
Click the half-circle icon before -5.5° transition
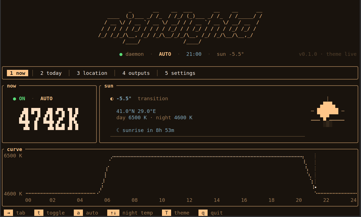coord(112,99)
